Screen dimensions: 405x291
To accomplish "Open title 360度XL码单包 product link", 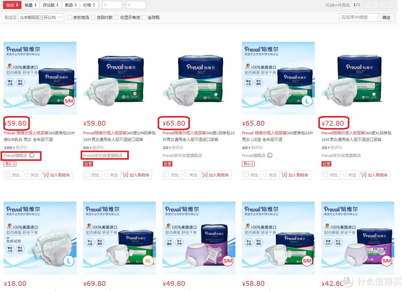I will pos(357,136).
